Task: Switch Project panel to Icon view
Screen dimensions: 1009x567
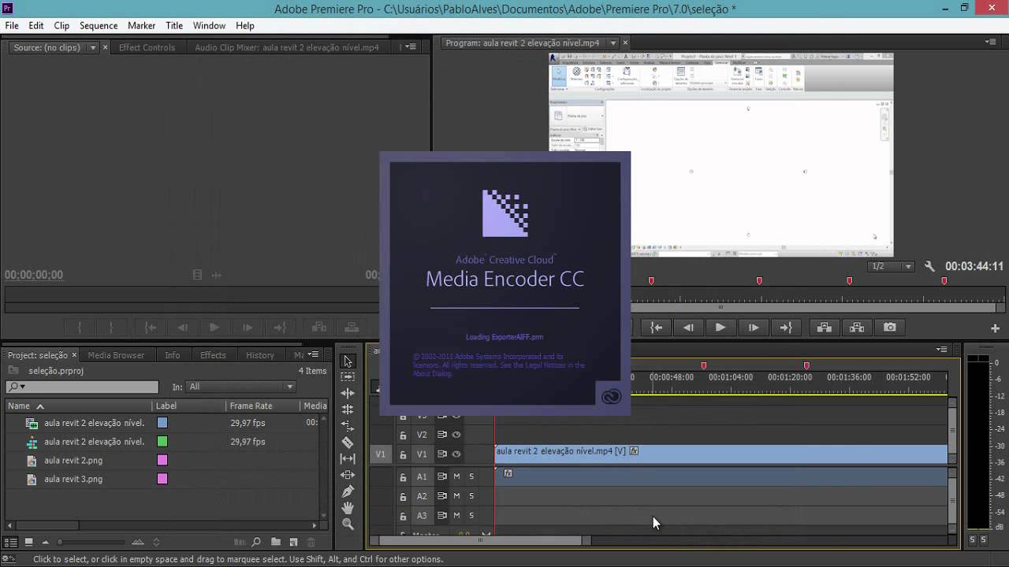Action: (28, 542)
